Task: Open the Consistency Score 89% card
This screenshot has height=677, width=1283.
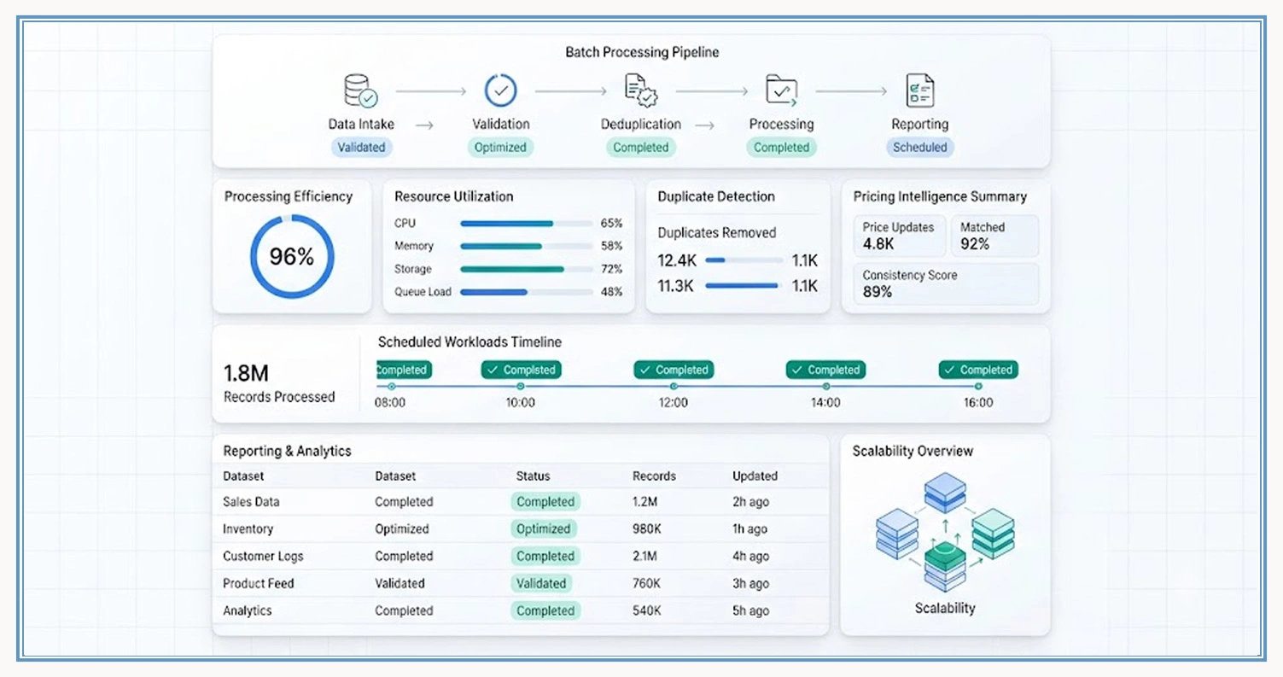Action: 947,283
